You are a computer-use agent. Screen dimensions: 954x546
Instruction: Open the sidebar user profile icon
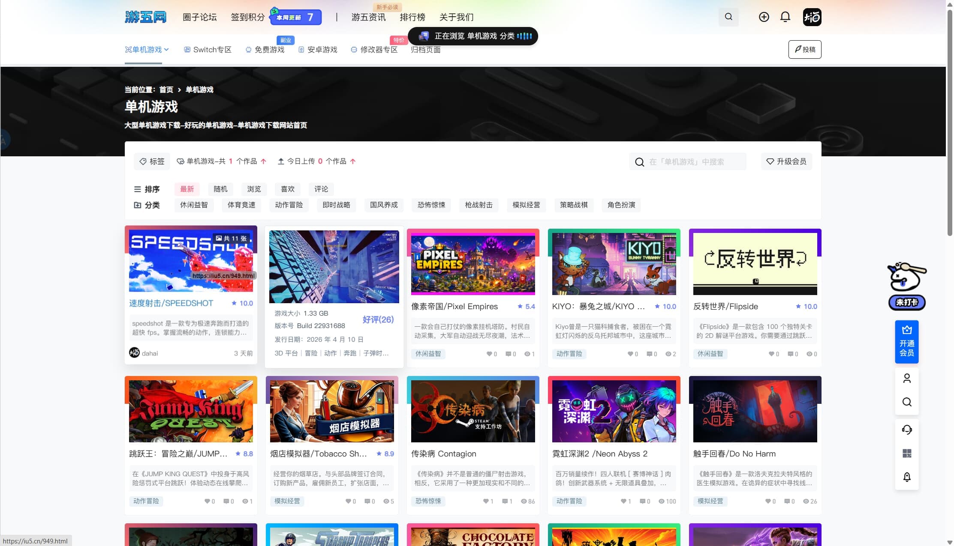(907, 379)
